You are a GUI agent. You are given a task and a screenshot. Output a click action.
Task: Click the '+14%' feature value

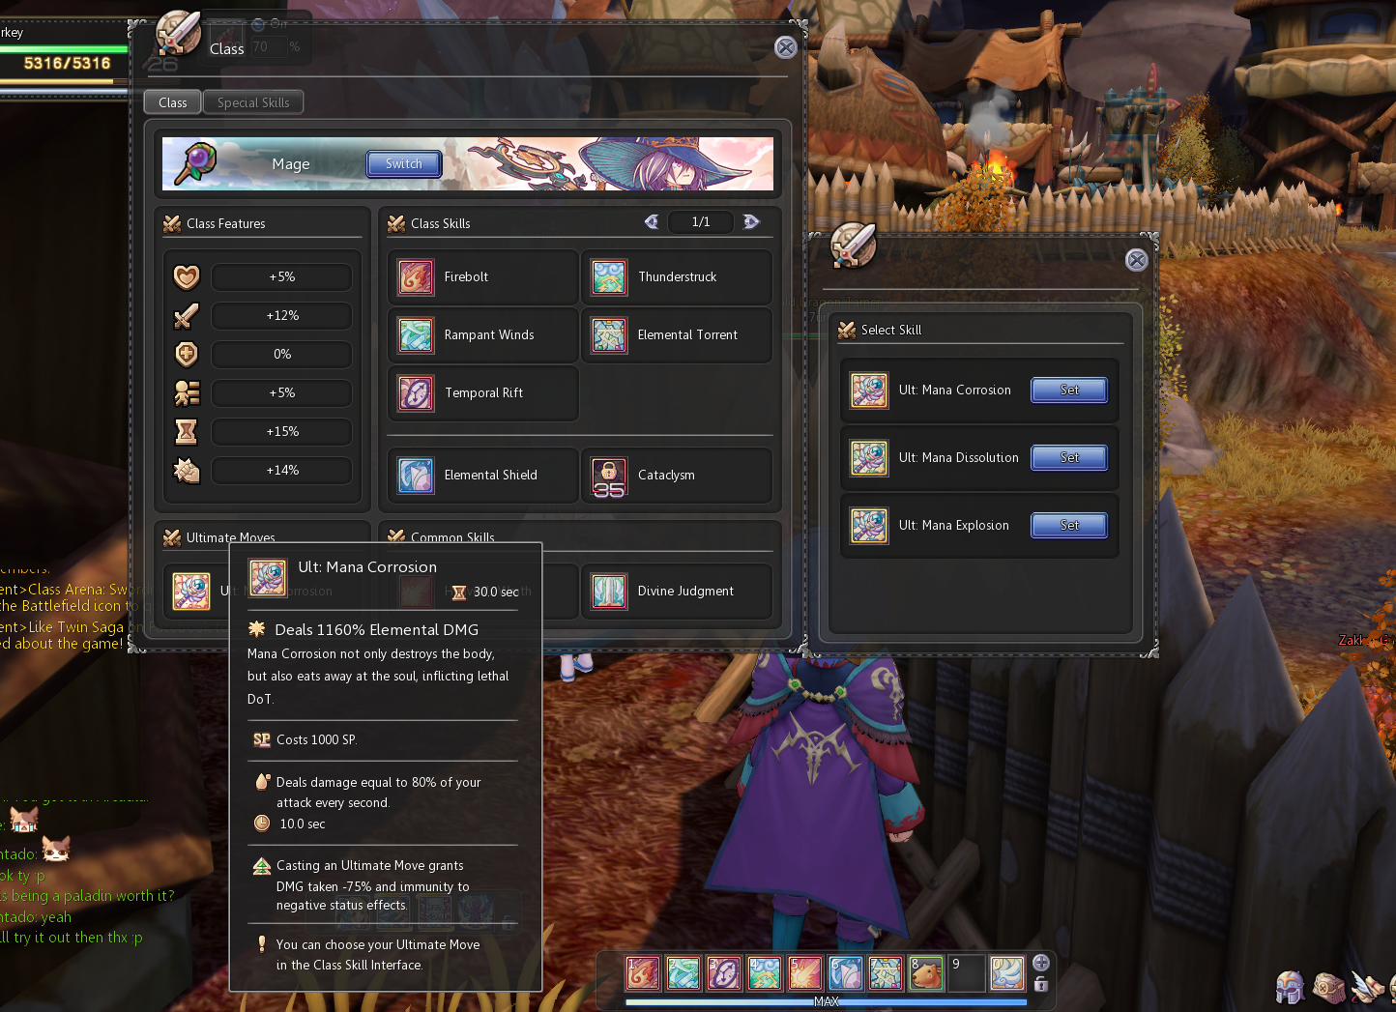[x=282, y=471]
